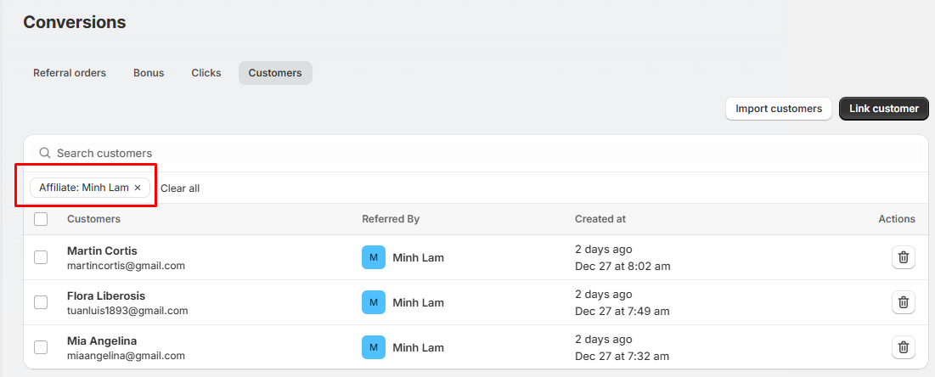Select the Customers tab

click(275, 73)
